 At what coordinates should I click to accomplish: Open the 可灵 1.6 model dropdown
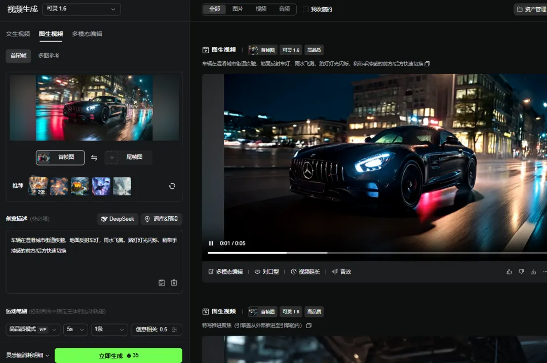[x=81, y=9]
